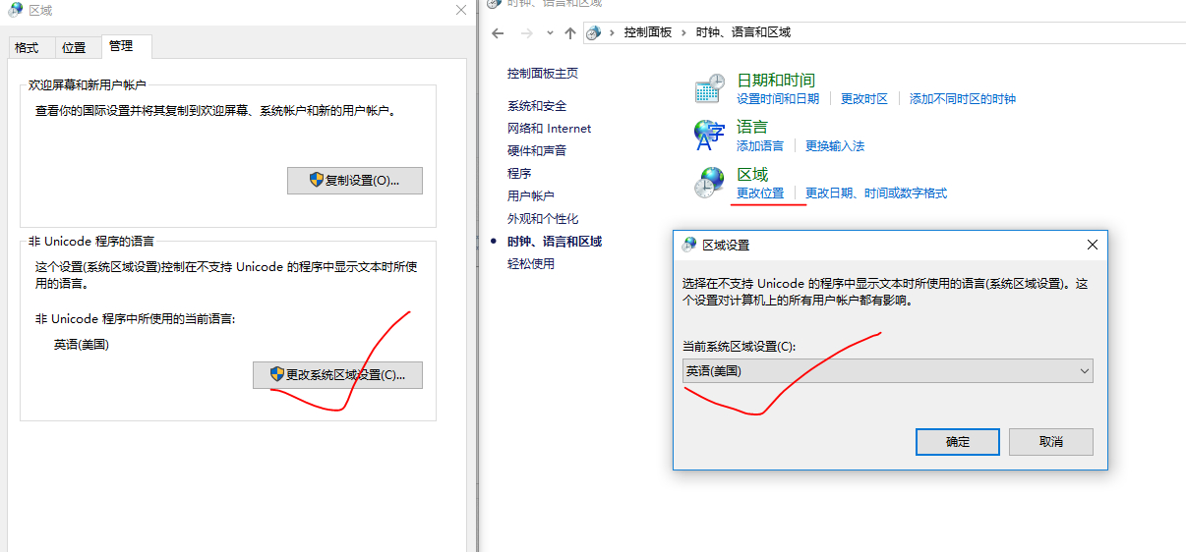Open the 区域 heading link
This screenshot has width=1186, height=552.
coord(752,175)
